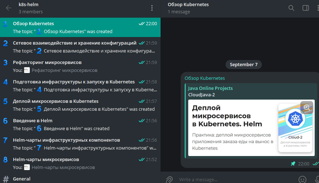
Task: Click the 21:58 time on Подготовка инфраструктуры row
Action: (x=151, y=82)
